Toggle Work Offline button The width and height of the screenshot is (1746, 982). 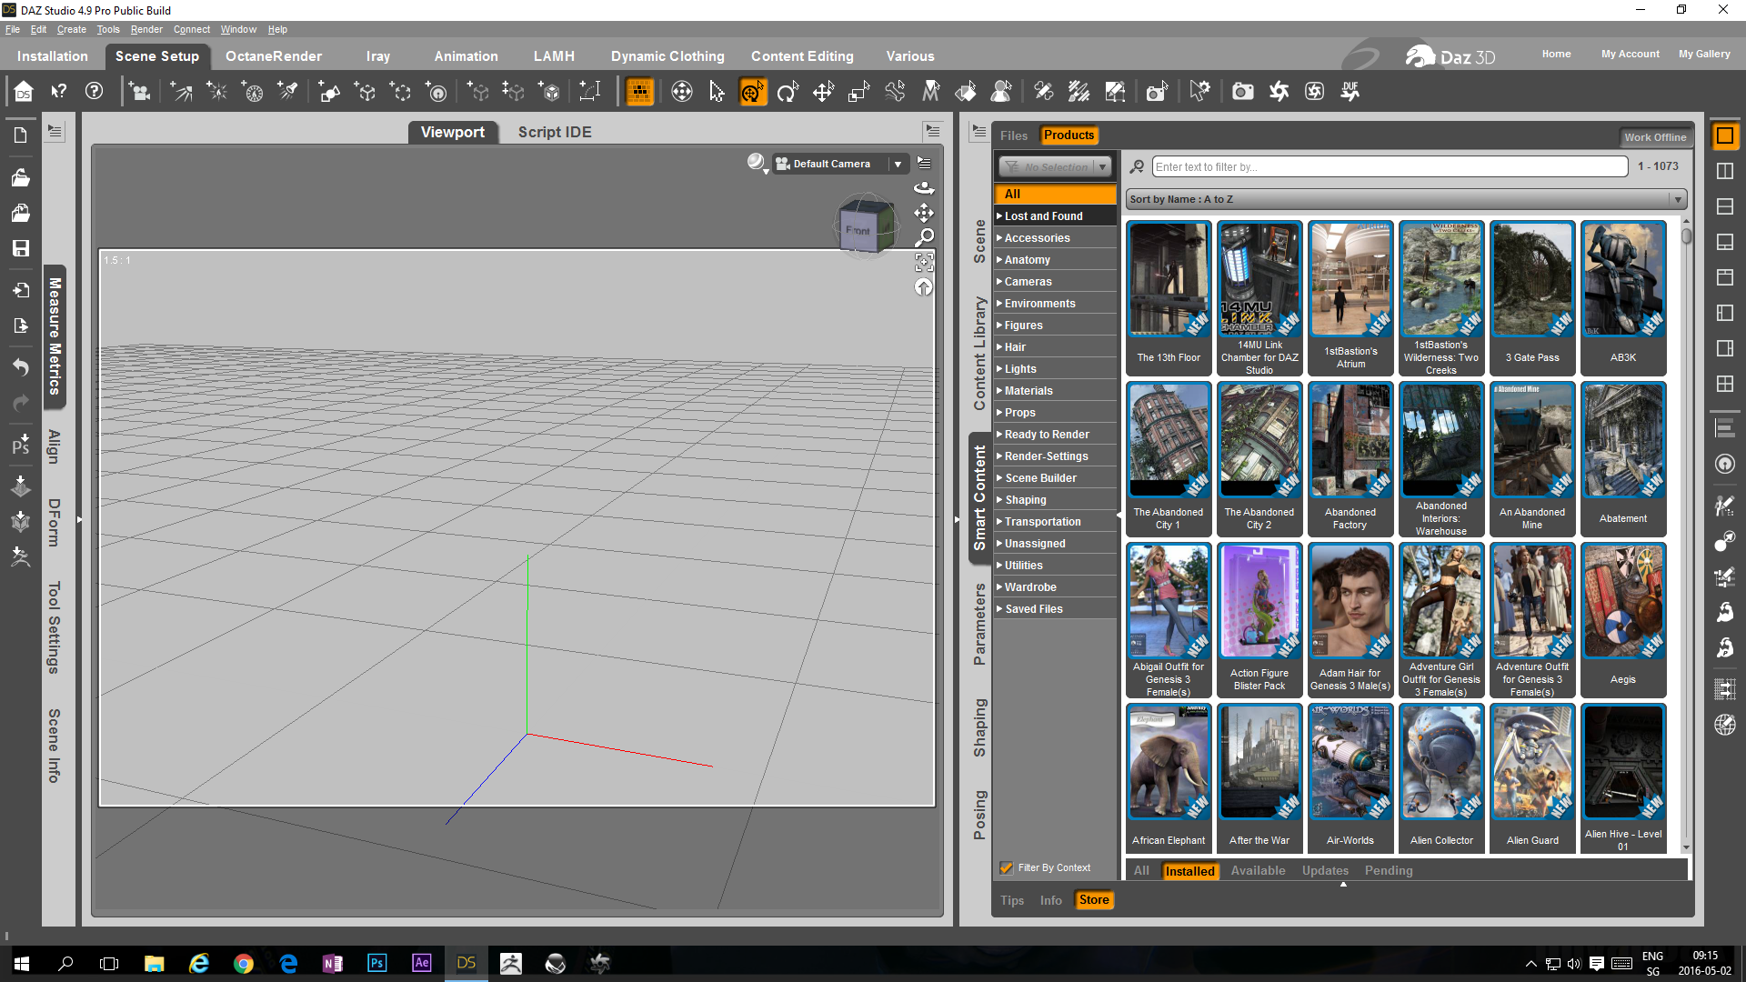tap(1655, 137)
